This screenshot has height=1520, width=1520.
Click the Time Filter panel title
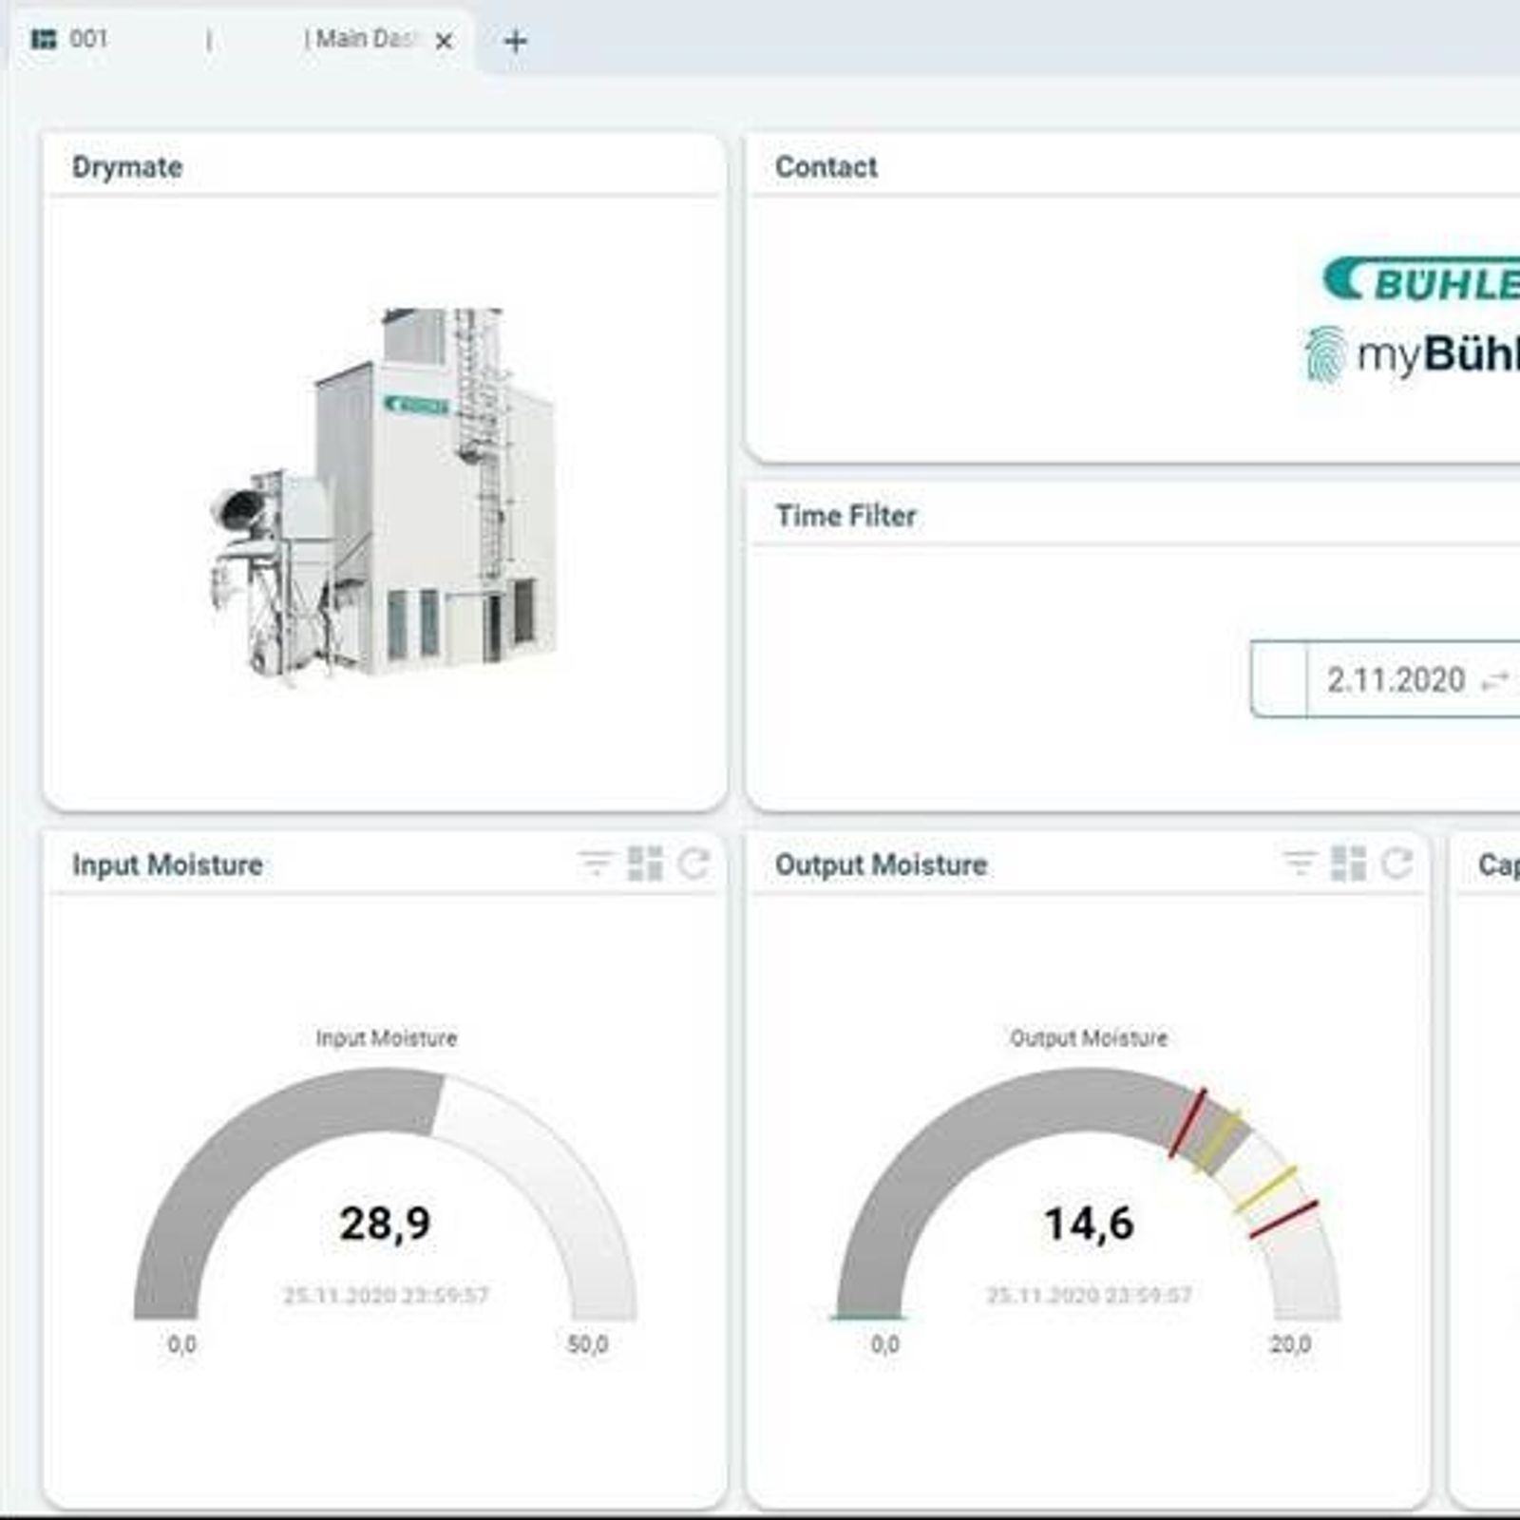846,516
